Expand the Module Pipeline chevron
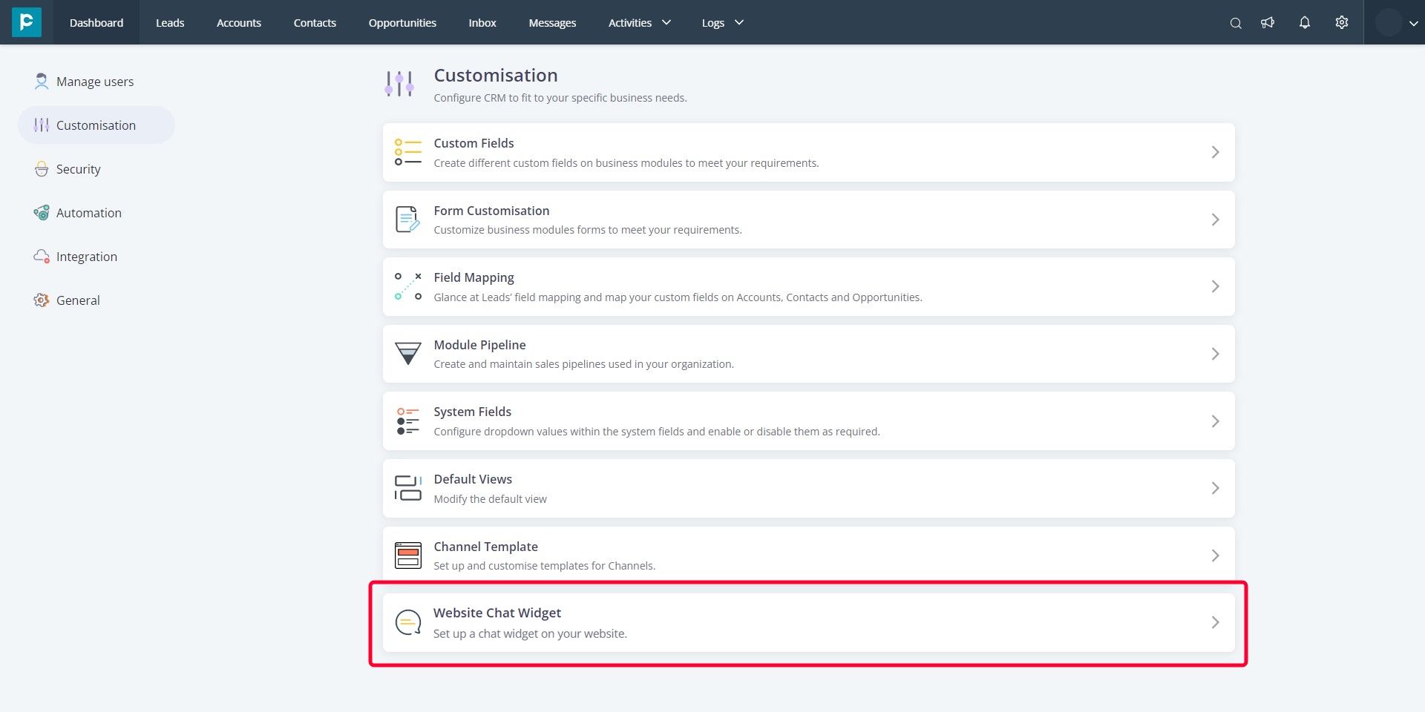 [1215, 354]
